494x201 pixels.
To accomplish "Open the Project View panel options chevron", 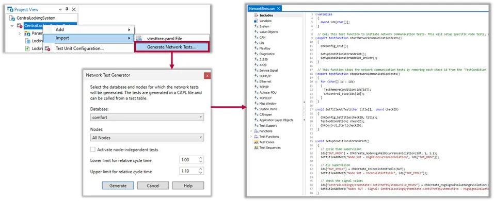I will tap(60, 10).
